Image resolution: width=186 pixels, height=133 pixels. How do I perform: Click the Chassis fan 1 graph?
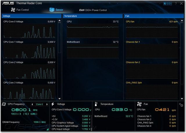click(152, 51)
